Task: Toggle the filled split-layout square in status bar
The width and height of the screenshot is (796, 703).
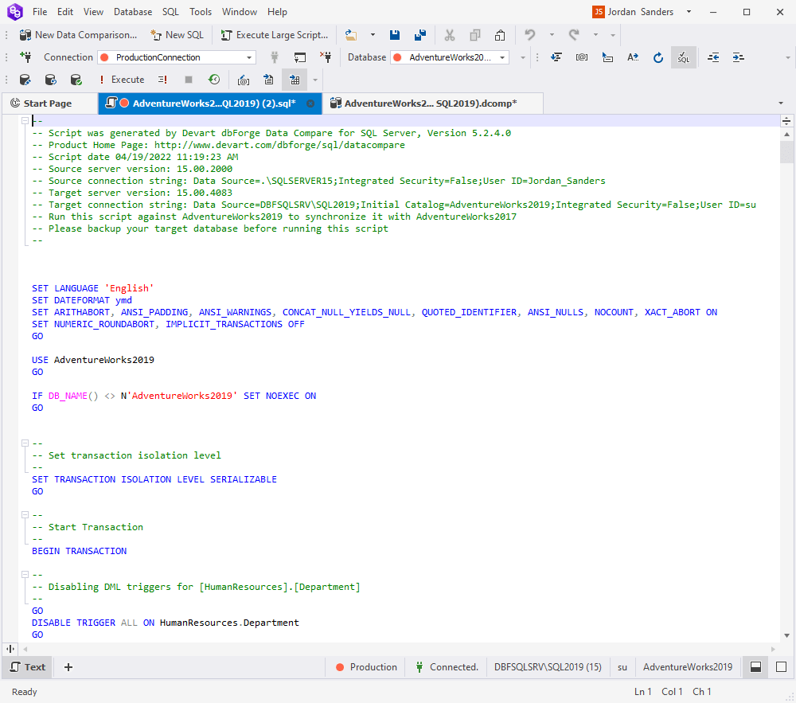Action: point(755,667)
